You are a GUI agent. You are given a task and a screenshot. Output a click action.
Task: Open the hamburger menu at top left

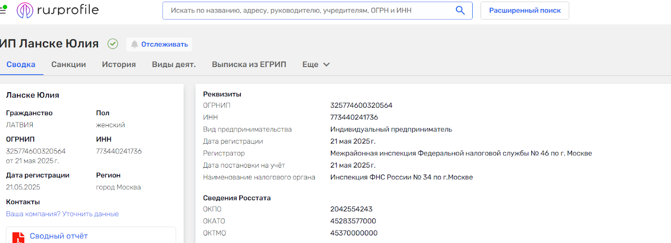[x=3, y=10]
